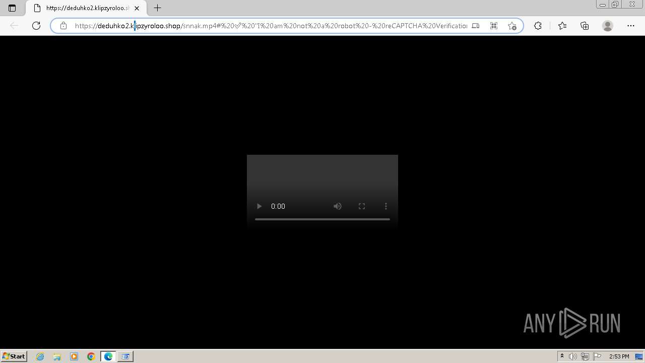Open File Explorer folder in taskbar
The width and height of the screenshot is (645, 363).
tap(57, 356)
